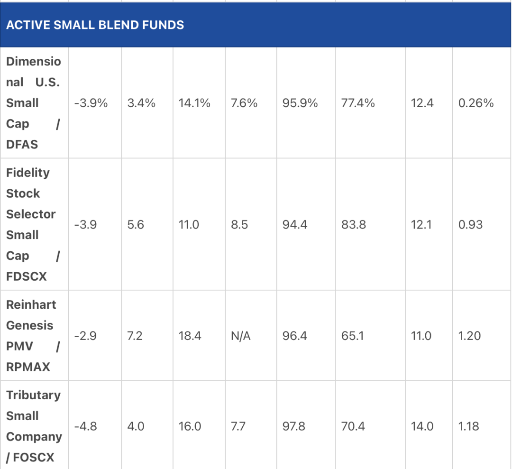Click the 14.0 cell
Viewport: 512px width, 469px height.
click(422, 426)
